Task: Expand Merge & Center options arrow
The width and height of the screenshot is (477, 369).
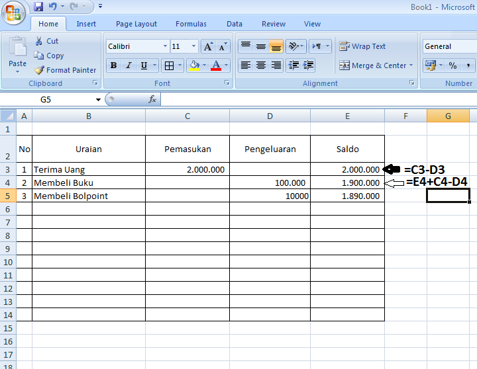Action: point(411,65)
